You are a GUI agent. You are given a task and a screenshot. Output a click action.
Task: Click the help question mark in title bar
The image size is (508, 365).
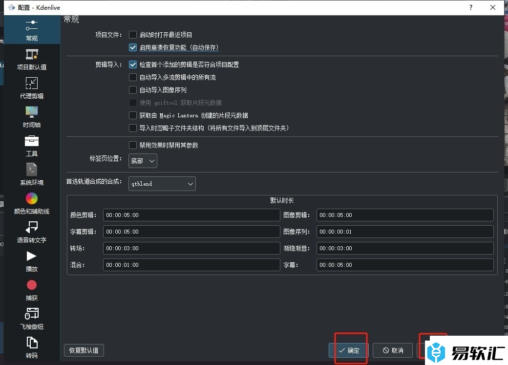point(471,7)
